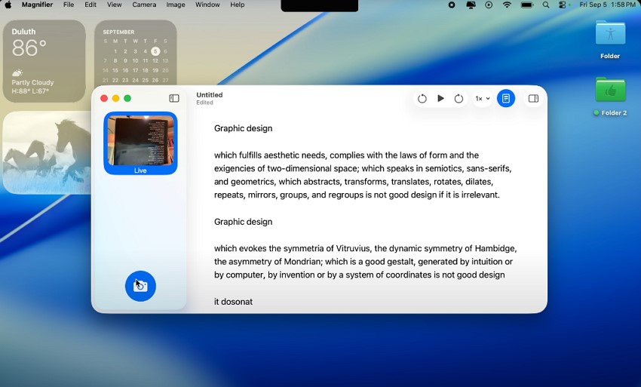Click the Edited status label

click(x=204, y=103)
